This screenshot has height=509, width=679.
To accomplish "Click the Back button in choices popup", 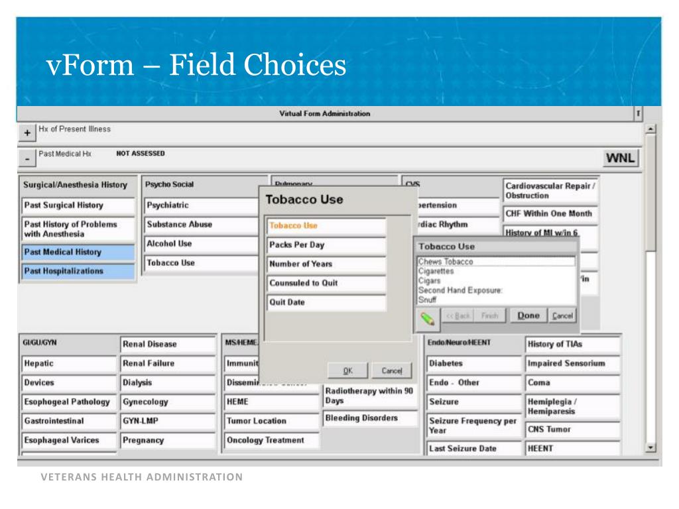I will (x=458, y=315).
